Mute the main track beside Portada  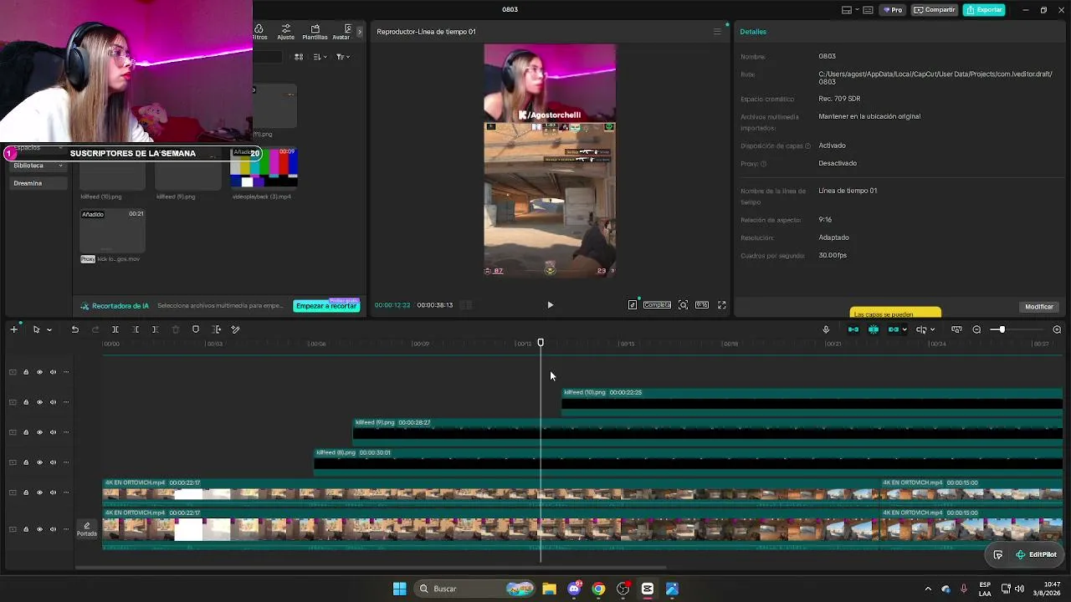pos(53,529)
